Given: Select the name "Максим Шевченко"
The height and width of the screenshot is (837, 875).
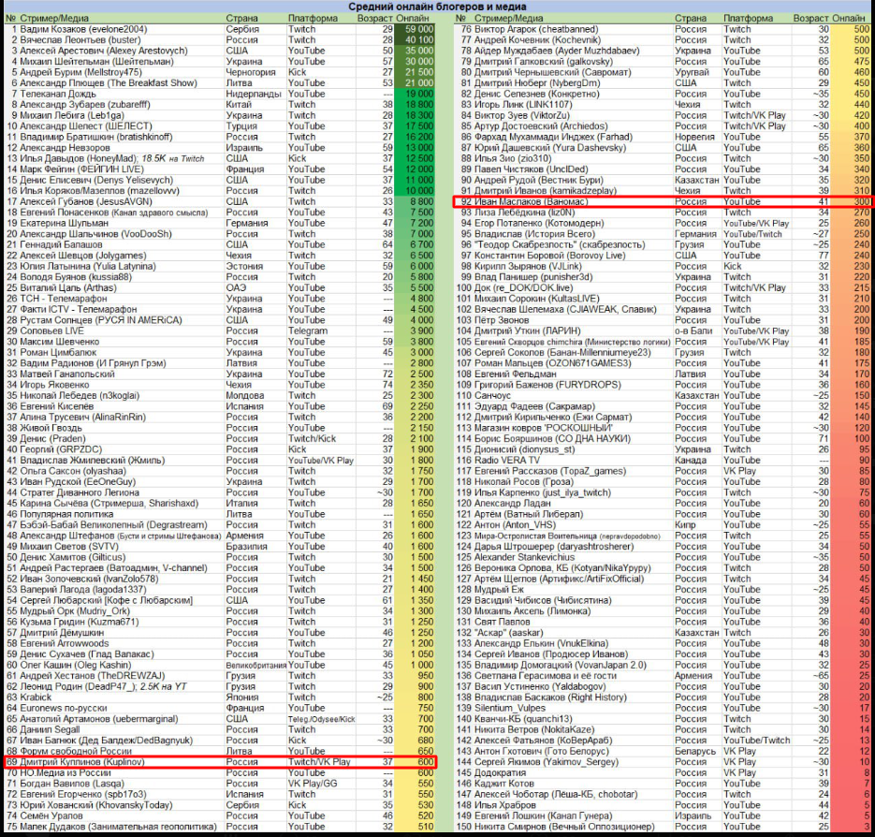Looking at the screenshot, I should tap(60, 342).
